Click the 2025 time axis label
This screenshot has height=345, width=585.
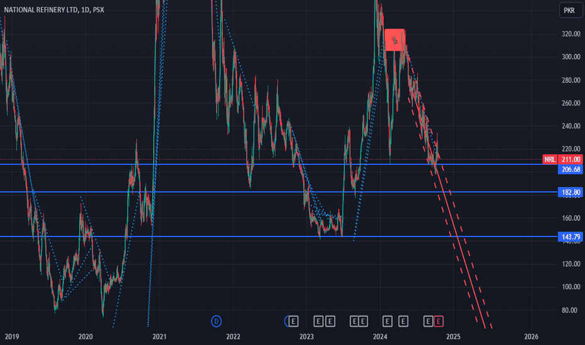[x=454, y=337]
